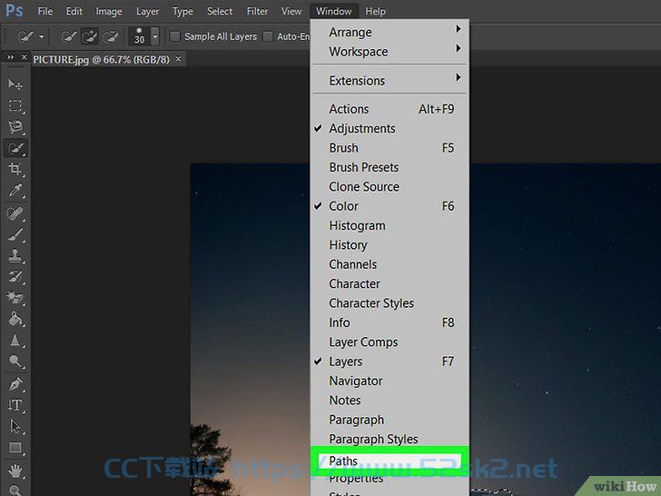
Task: Open the Filter menu
Action: [257, 12]
